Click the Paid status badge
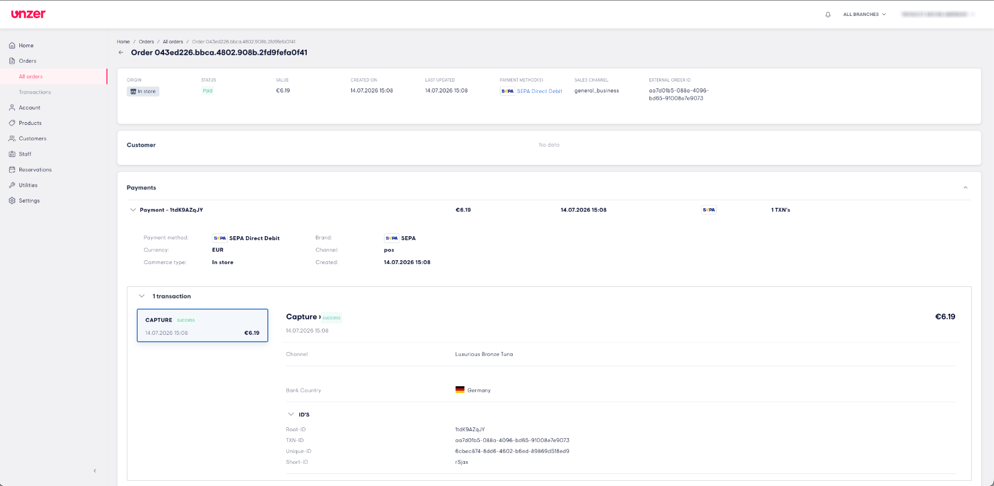 click(207, 91)
